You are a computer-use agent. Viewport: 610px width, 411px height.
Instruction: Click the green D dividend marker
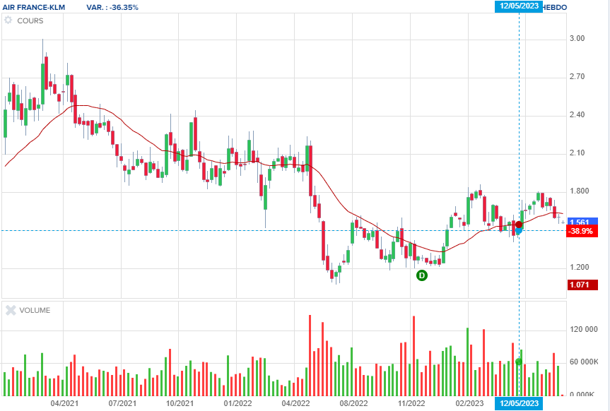422,275
